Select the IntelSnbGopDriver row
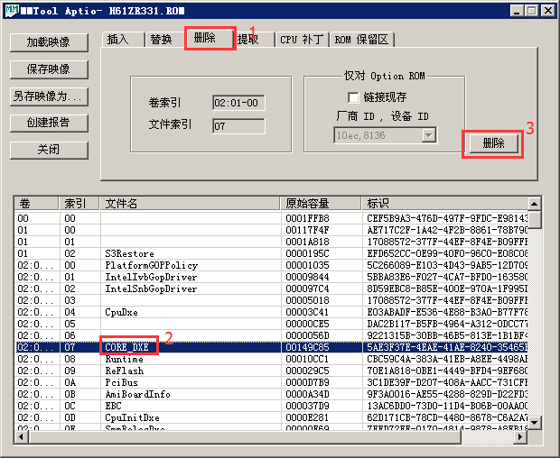 (272, 289)
